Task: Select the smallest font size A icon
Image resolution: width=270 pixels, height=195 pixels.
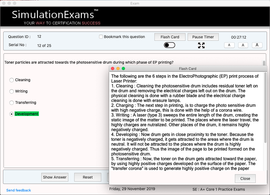Action: [x=229, y=45]
